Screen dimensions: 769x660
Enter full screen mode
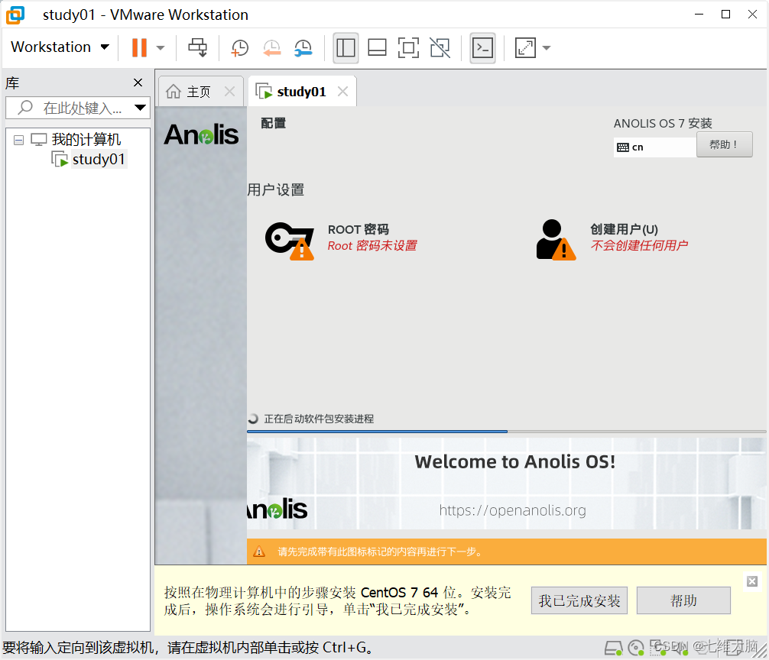pos(408,48)
